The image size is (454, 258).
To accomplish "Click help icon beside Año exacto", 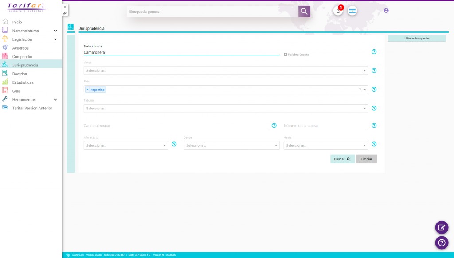I will point(174,144).
